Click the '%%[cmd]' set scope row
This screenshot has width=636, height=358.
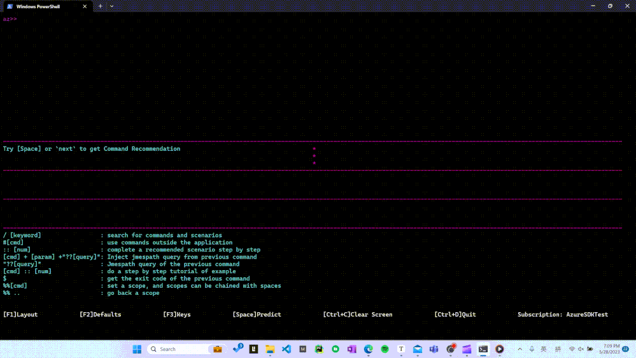click(142, 286)
